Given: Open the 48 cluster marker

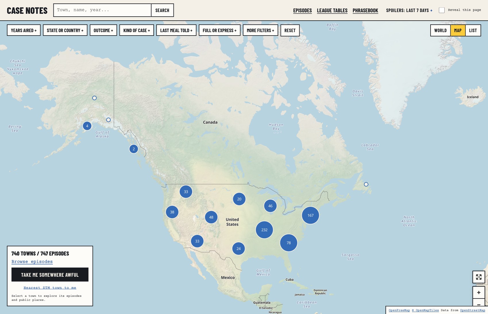Looking at the screenshot, I should 211,217.
